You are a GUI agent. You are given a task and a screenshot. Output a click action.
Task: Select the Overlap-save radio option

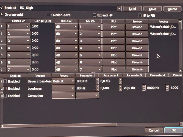(x=48, y=15)
